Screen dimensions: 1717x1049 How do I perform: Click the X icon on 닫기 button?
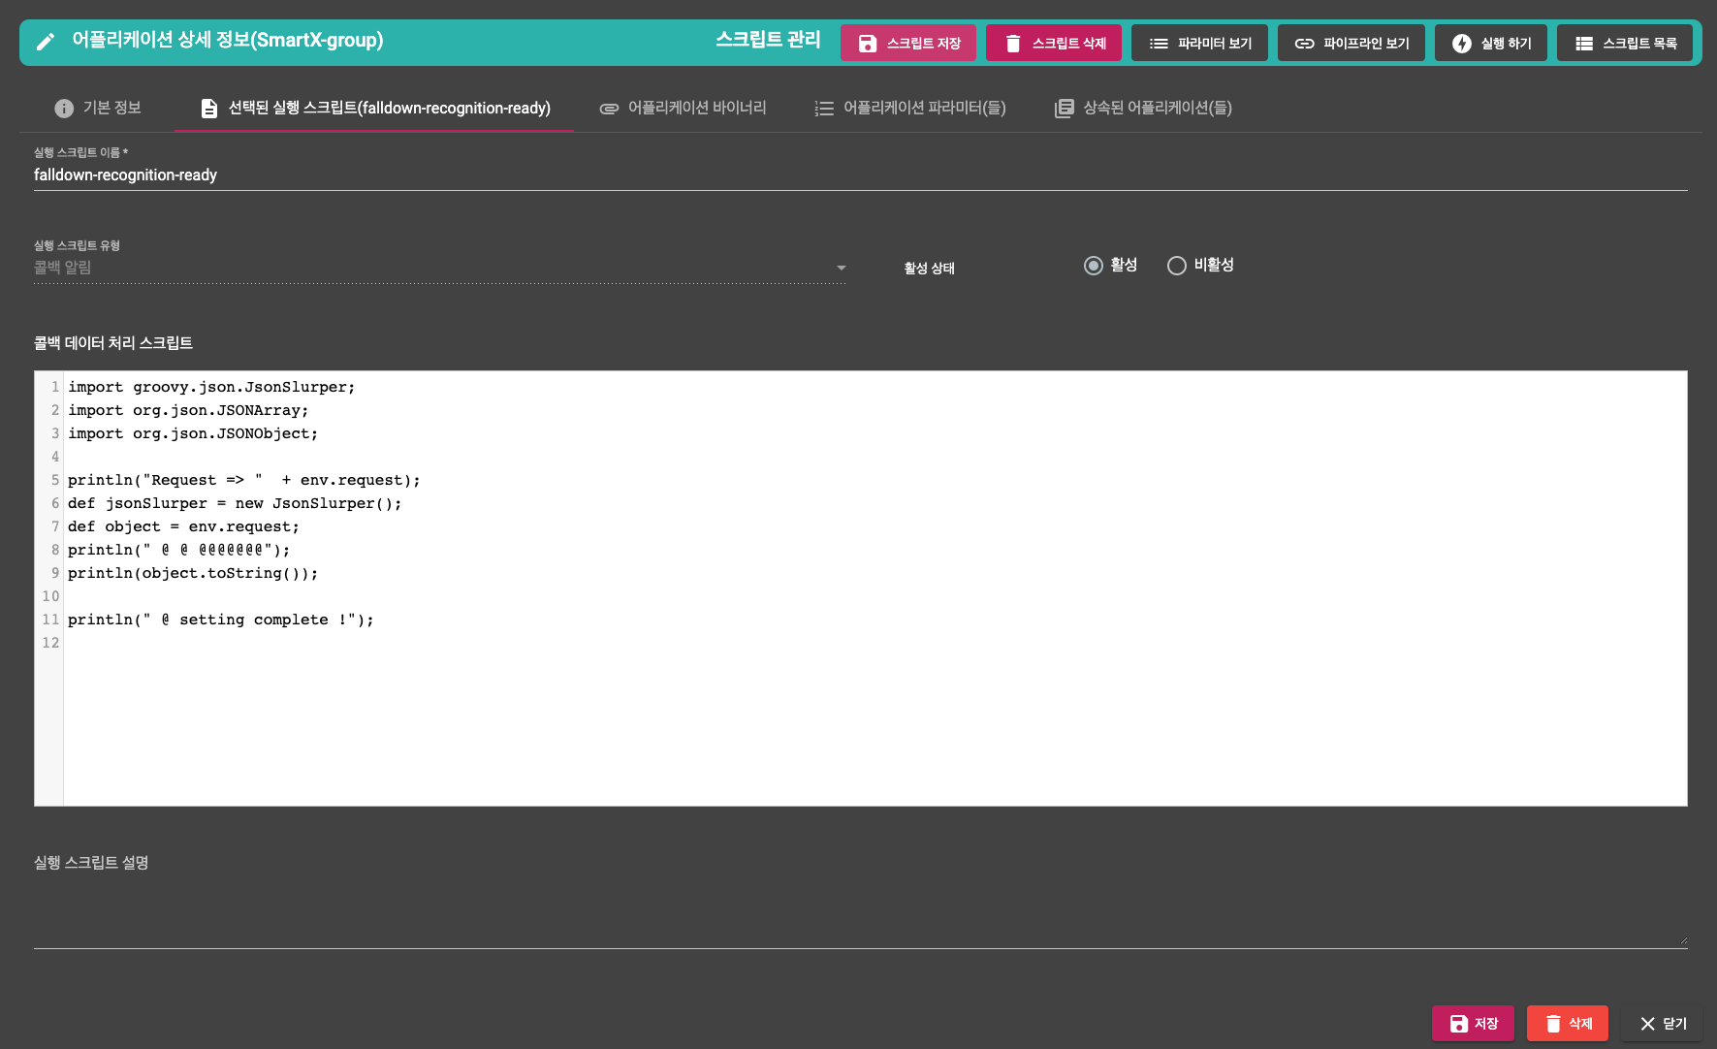[x=1647, y=1024]
